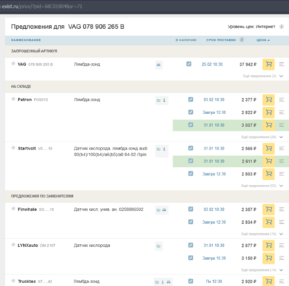The height and width of the screenshot is (286, 289).
Task: Add Patron 2 822 ₽ offer to cart
Action: pos(269,113)
